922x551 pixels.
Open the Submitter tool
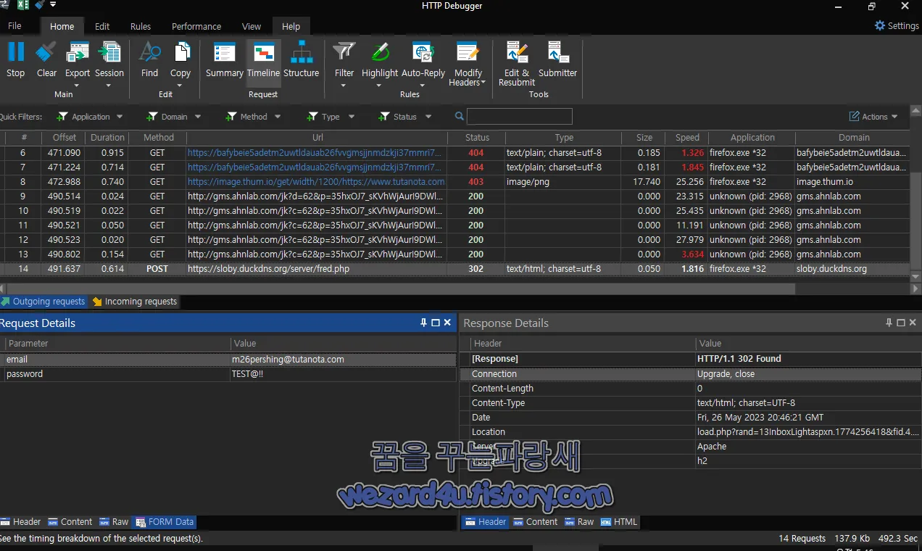tap(558, 59)
